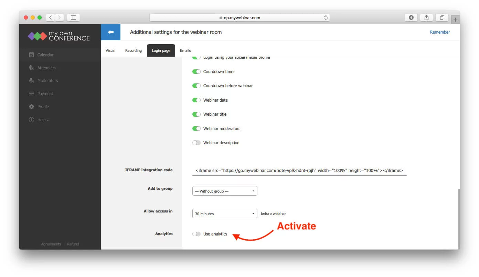Open the Agreements link
The image size is (479, 277).
51,244
